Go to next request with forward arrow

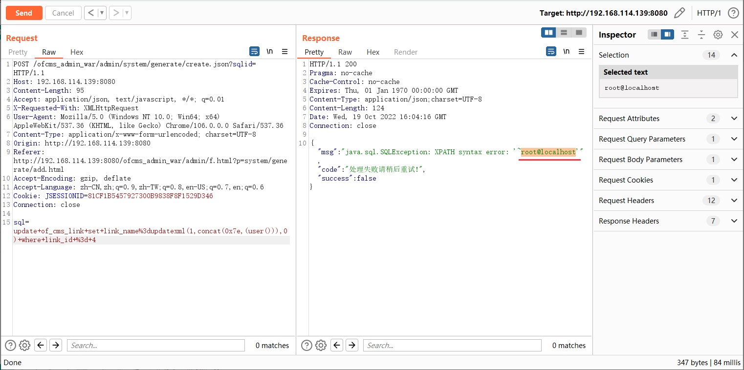pyautogui.click(x=116, y=13)
